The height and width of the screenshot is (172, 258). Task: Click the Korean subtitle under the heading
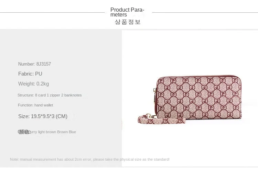pyautogui.click(x=128, y=22)
